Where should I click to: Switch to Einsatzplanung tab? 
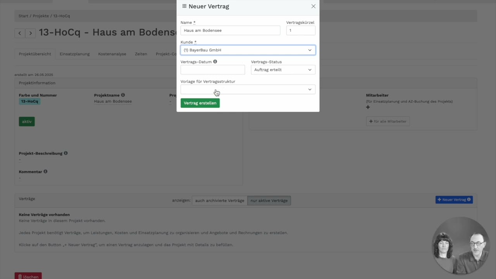point(74,54)
